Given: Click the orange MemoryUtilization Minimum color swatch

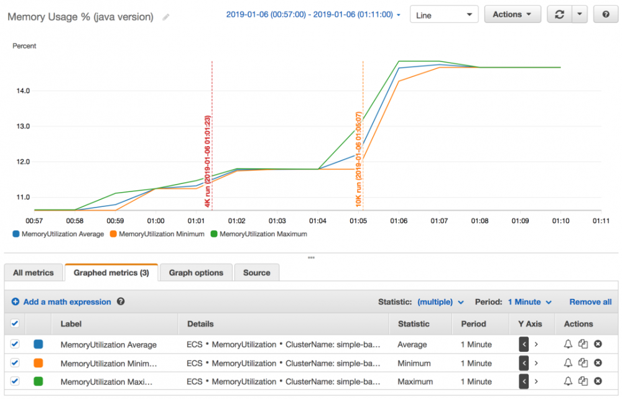Looking at the screenshot, I should click(39, 362).
